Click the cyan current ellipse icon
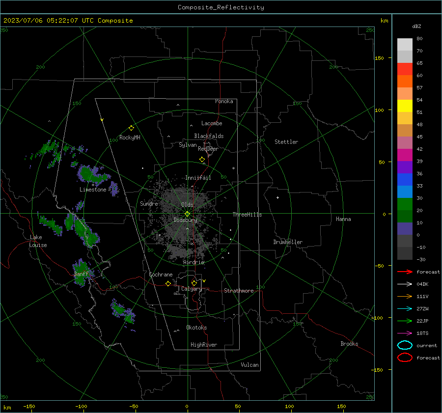The width and height of the screenshot is (442, 413). tap(405, 345)
